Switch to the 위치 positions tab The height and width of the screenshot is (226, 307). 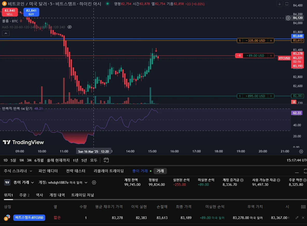[x=8, y=195]
